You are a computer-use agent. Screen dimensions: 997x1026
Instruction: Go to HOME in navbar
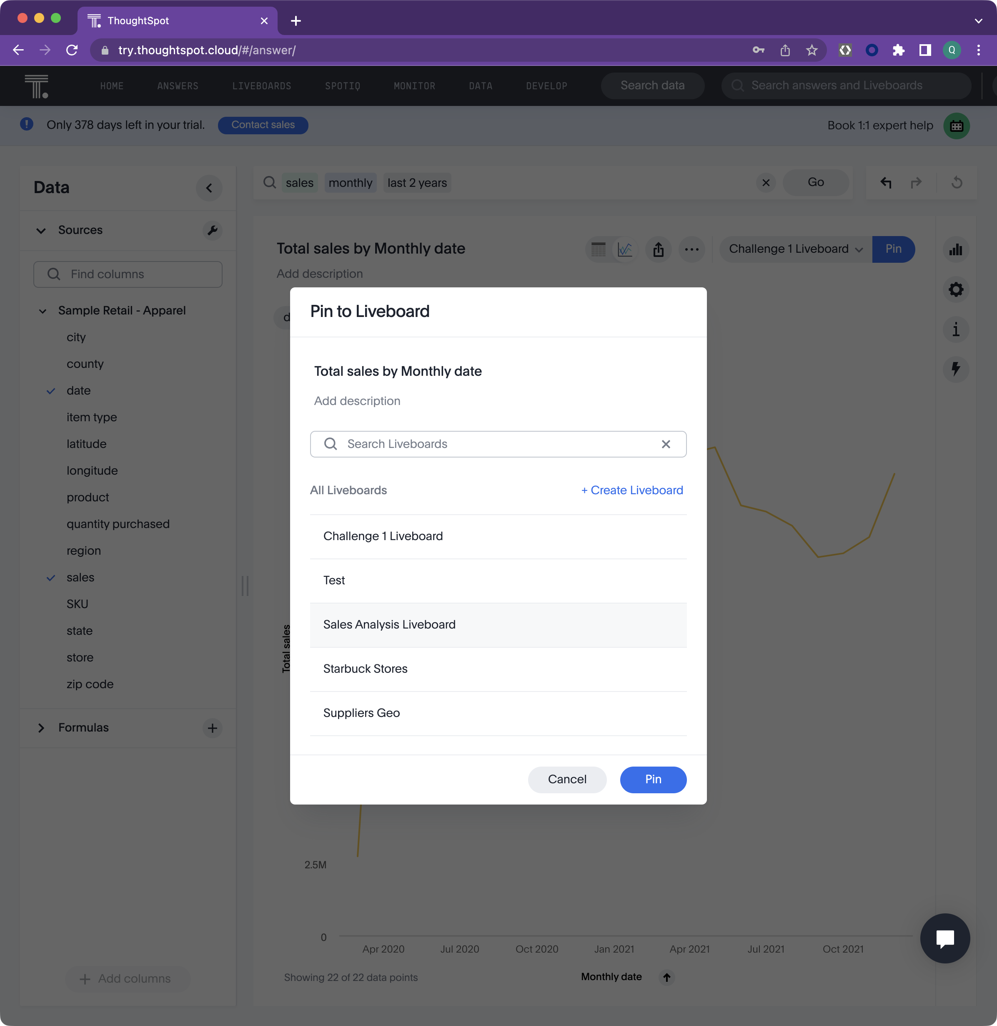[x=112, y=86]
